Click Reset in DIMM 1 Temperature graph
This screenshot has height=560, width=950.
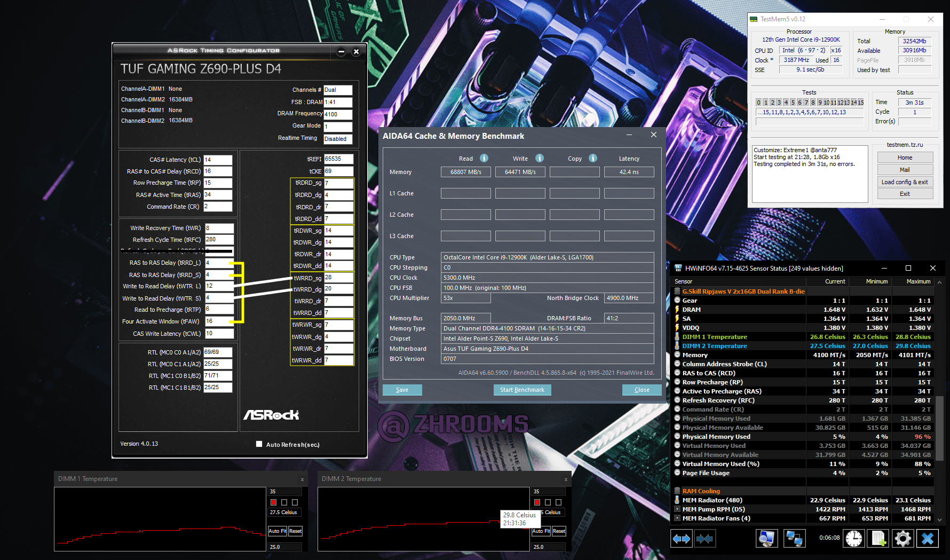click(295, 531)
